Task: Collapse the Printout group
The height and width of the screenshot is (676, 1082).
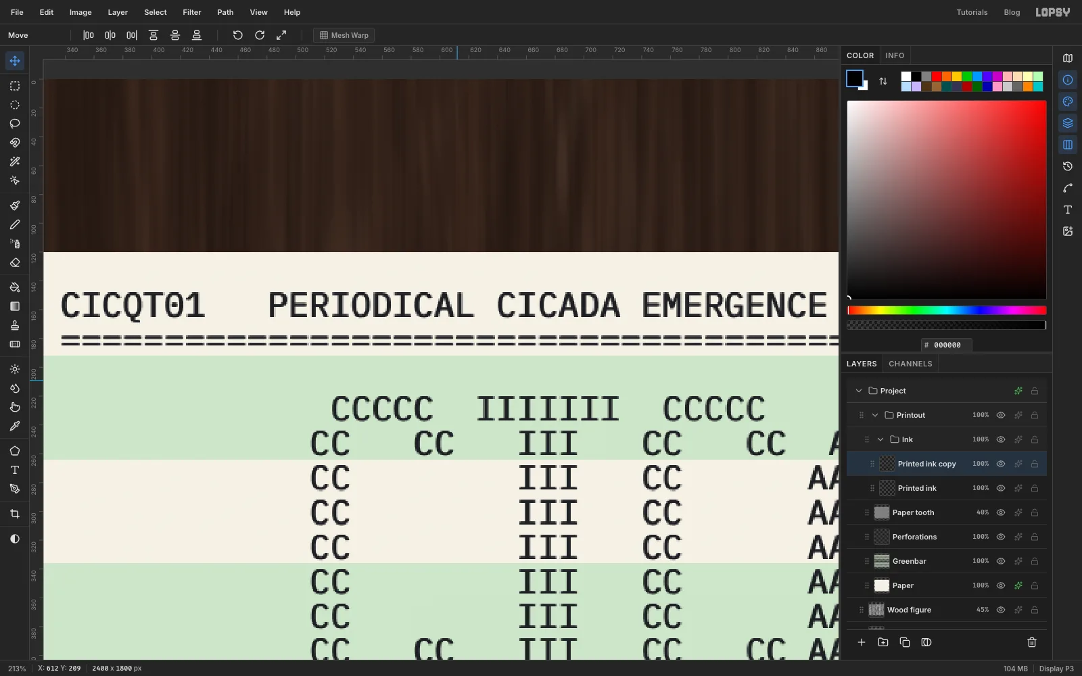Action: click(875, 415)
